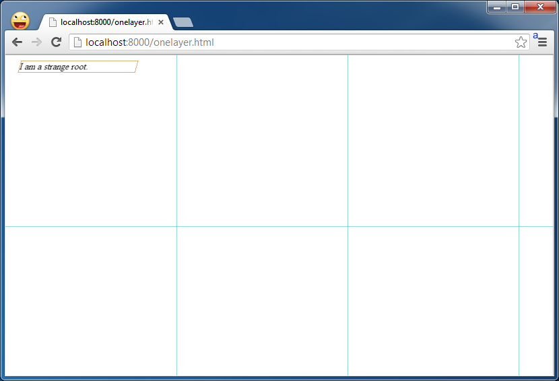Bookmark this page with the star icon

click(x=521, y=42)
